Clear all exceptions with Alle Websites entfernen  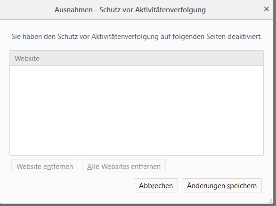click(x=124, y=166)
